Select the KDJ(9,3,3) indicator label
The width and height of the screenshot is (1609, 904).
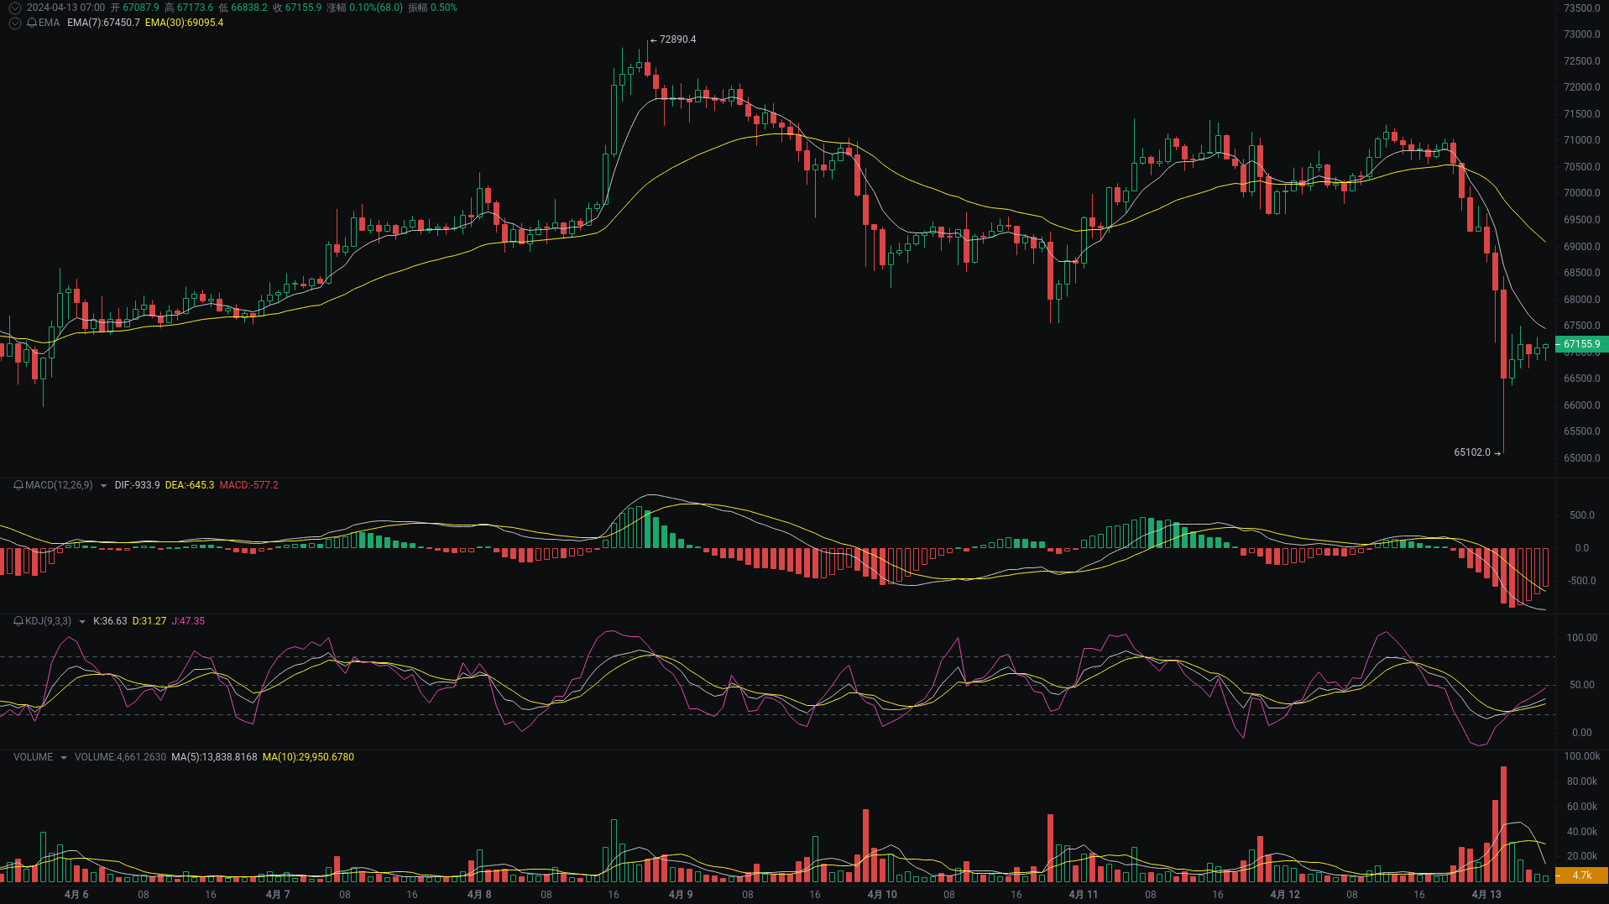tap(50, 621)
